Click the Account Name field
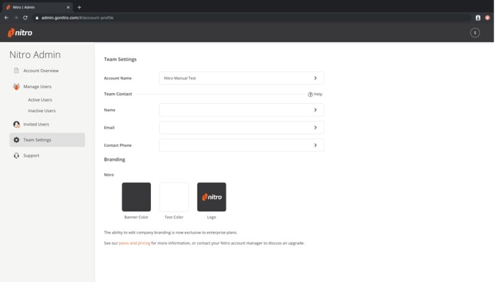The width and height of the screenshot is (495, 282). click(x=241, y=78)
